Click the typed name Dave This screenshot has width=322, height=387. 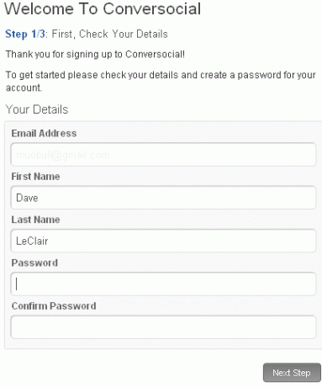27,198
